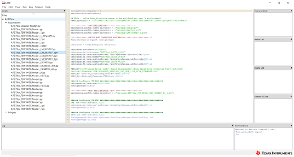
Task: Float the Instrument List panel
Action: coord(291,11)
